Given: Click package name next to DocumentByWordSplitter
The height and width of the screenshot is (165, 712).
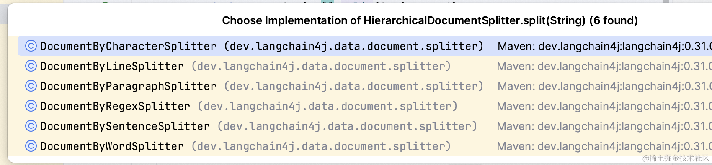Looking at the screenshot, I should tap(321, 146).
